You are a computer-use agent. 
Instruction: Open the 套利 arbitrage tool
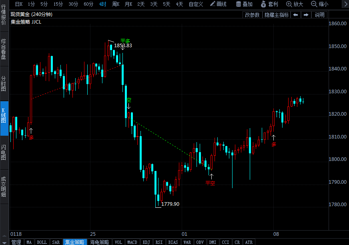click(x=269, y=4)
